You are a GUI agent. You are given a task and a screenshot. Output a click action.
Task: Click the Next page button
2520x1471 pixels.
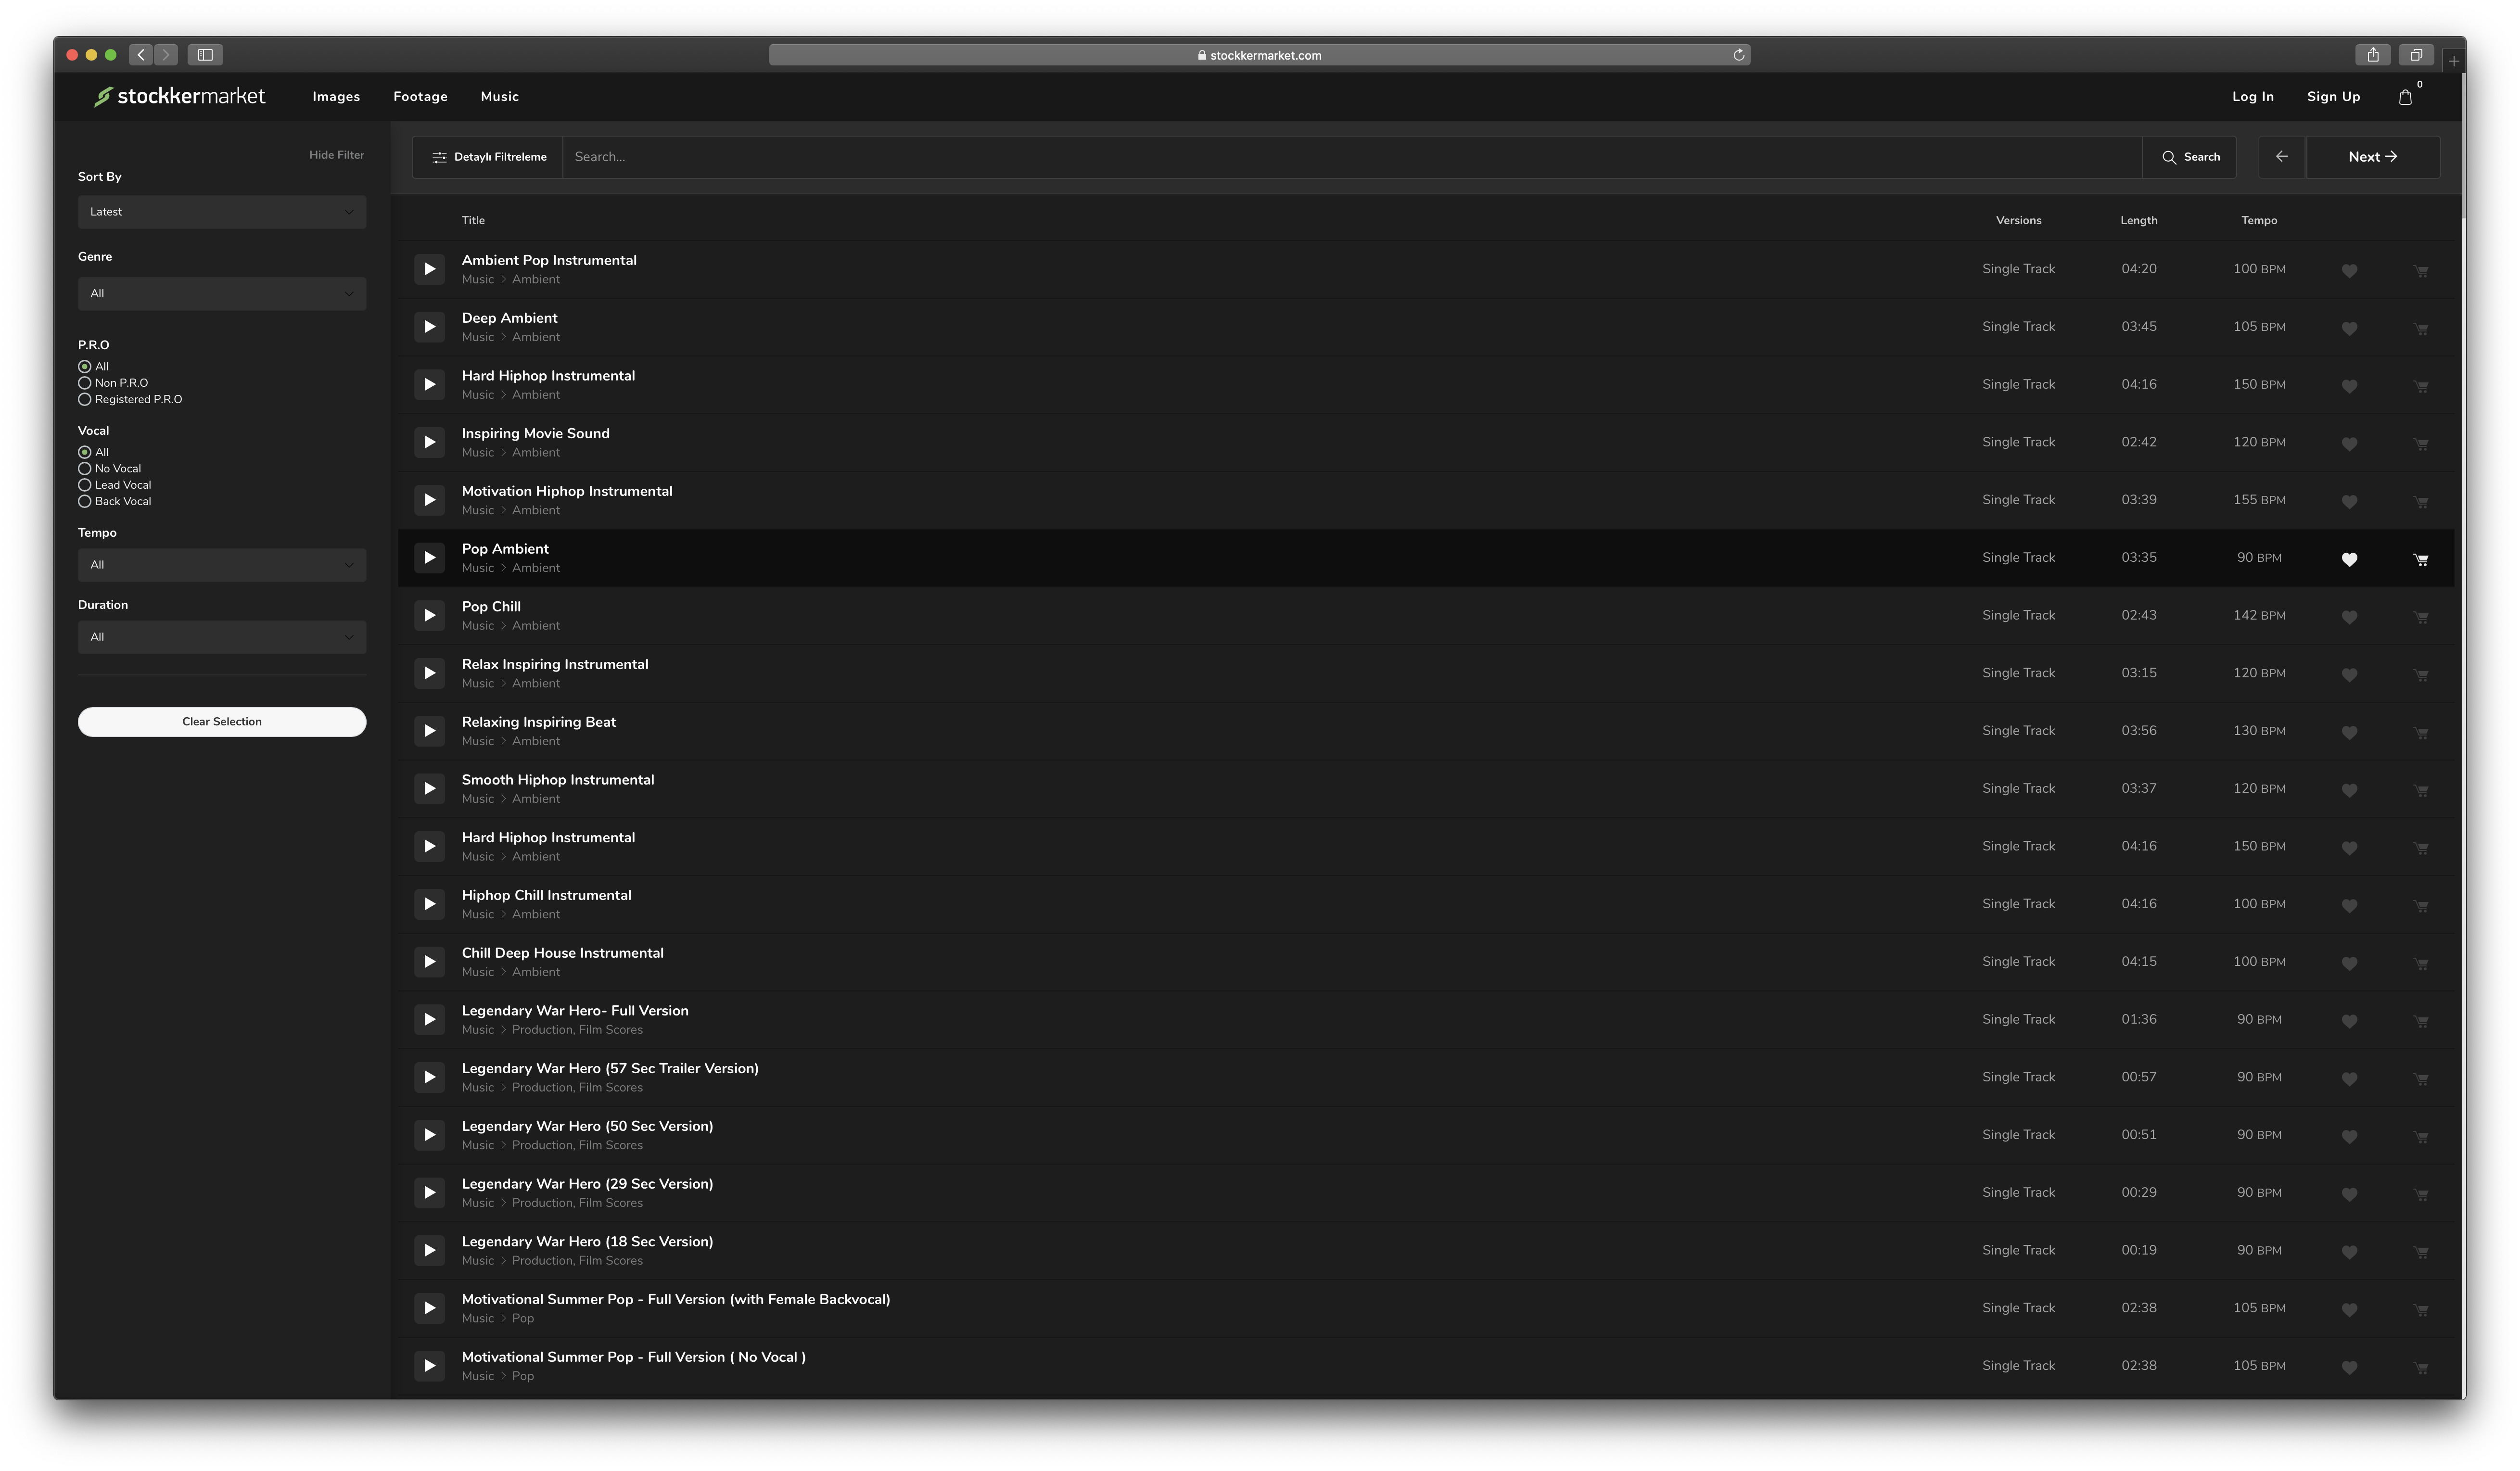pyautogui.click(x=2372, y=157)
